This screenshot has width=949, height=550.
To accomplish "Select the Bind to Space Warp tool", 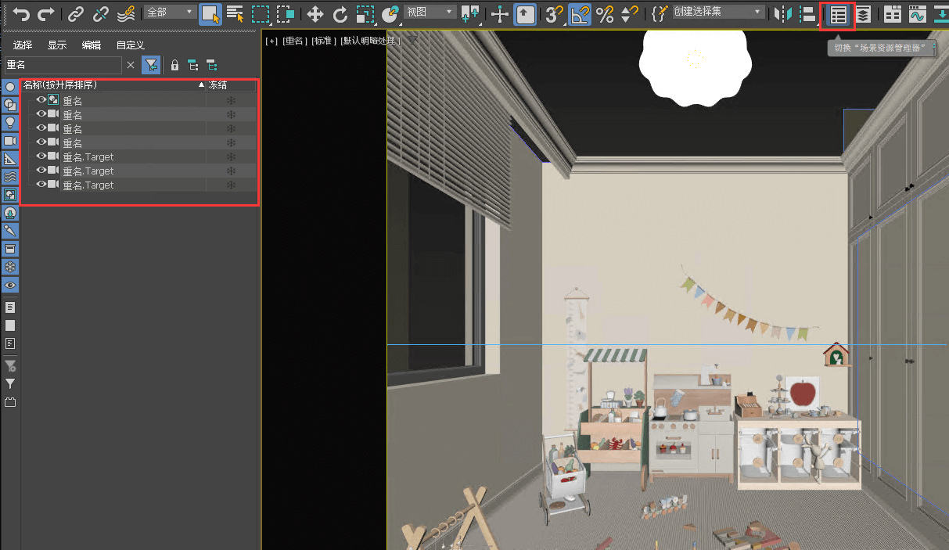I will [125, 13].
